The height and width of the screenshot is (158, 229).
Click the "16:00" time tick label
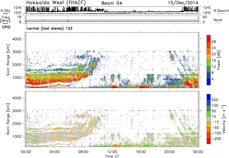(x=141, y=152)
